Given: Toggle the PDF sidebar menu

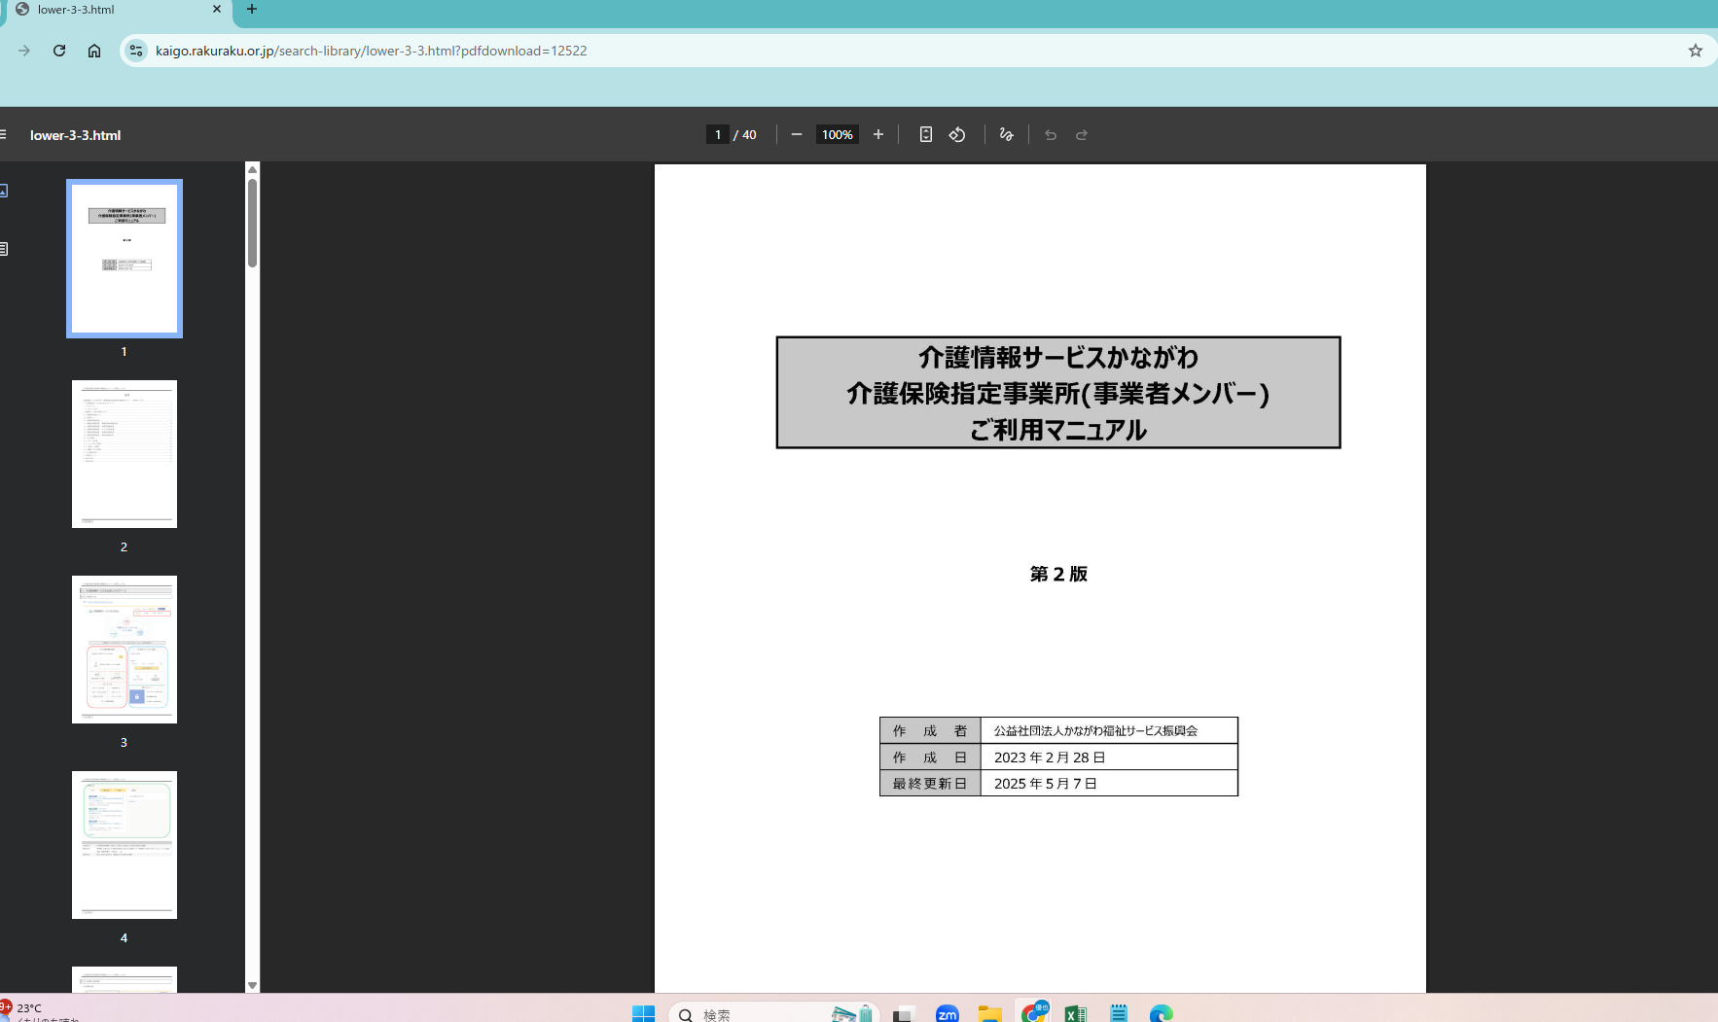Looking at the screenshot, I should (3, 135).
